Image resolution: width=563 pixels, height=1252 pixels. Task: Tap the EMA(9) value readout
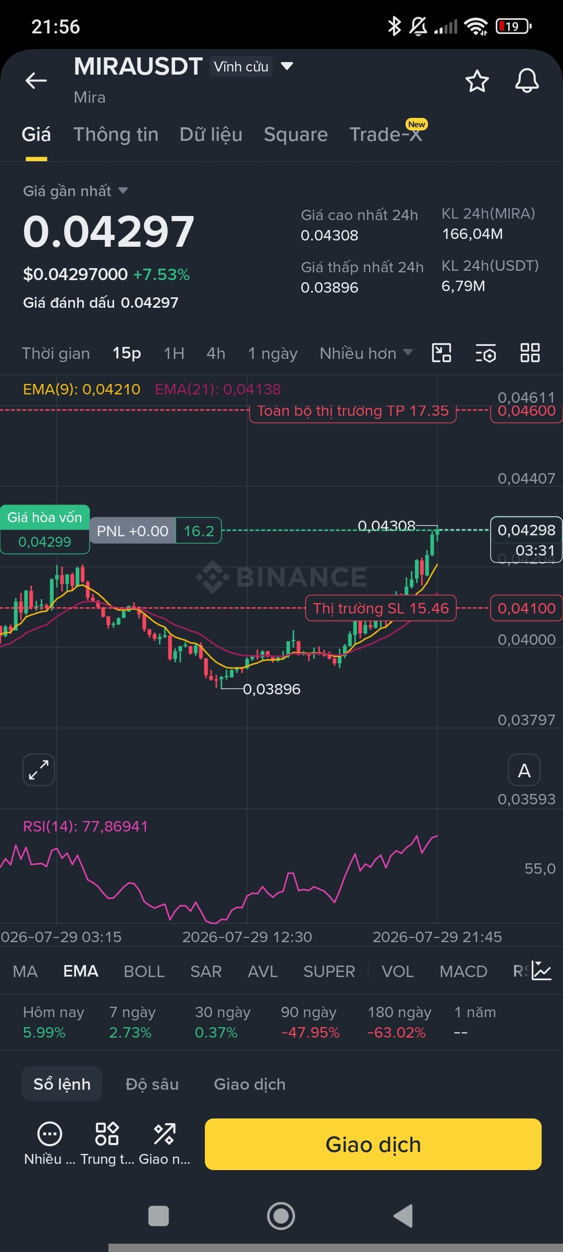(x=82, y=389)
